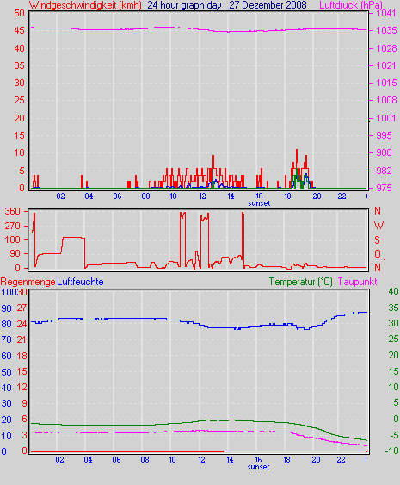This screenshot has height=485, width=400.
Task: Click the 360 degree wind direction label
Action: (x=13, y=212)
